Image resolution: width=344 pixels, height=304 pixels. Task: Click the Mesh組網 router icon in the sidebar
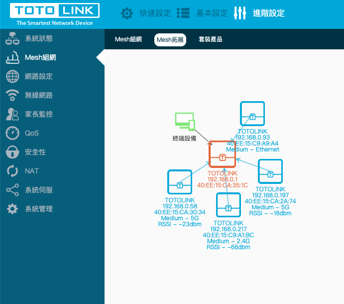(x=12, y=57)
